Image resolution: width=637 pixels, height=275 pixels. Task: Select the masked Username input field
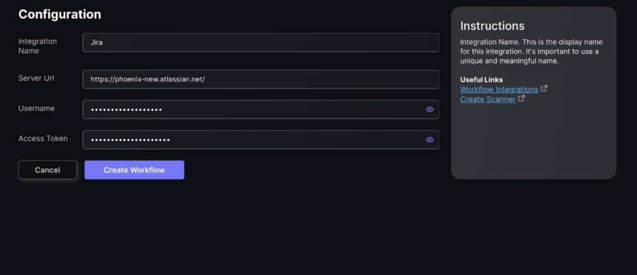(261, 110)
